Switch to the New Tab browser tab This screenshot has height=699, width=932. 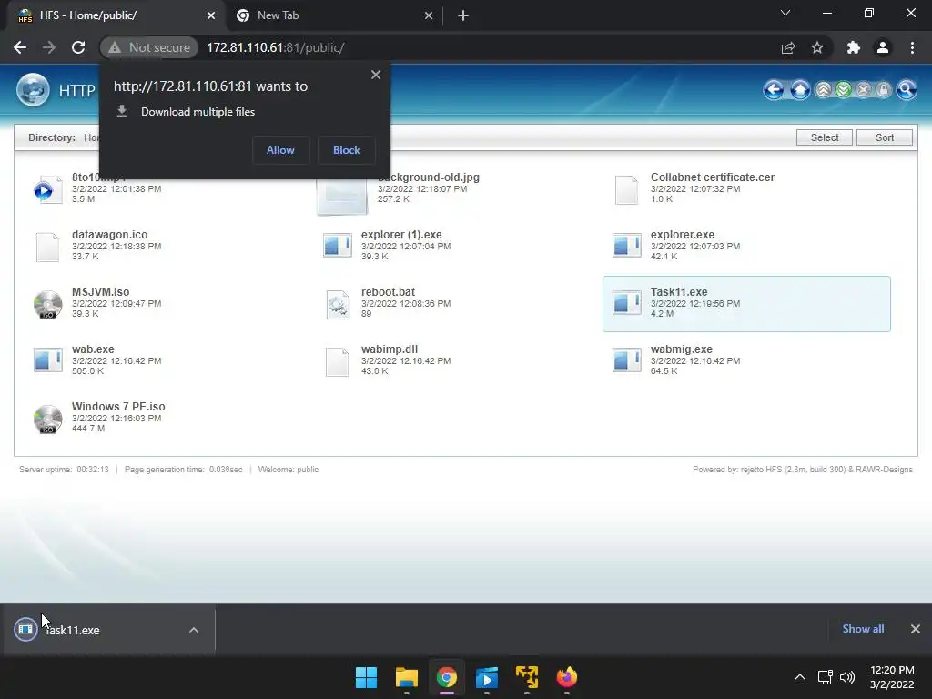pos(334,15)
